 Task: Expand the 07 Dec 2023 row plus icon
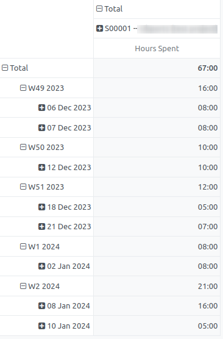coord(41,127)
